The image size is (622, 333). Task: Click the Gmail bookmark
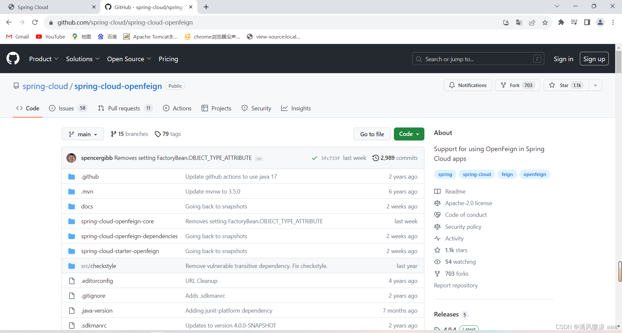click(x=17, y=37)
